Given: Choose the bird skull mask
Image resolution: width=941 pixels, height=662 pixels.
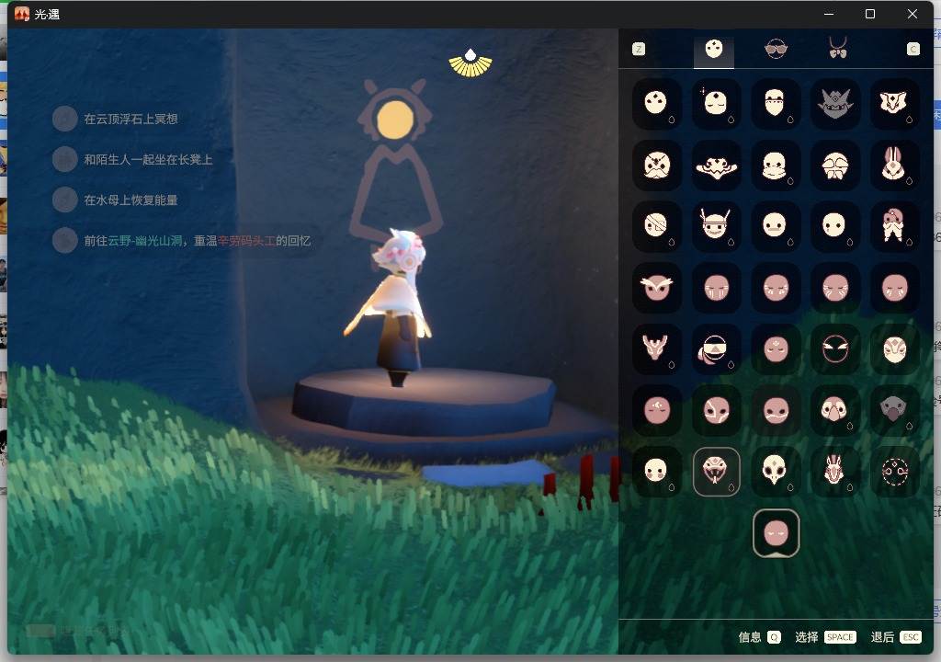Looking at the screenshot, I should [776, 471].
